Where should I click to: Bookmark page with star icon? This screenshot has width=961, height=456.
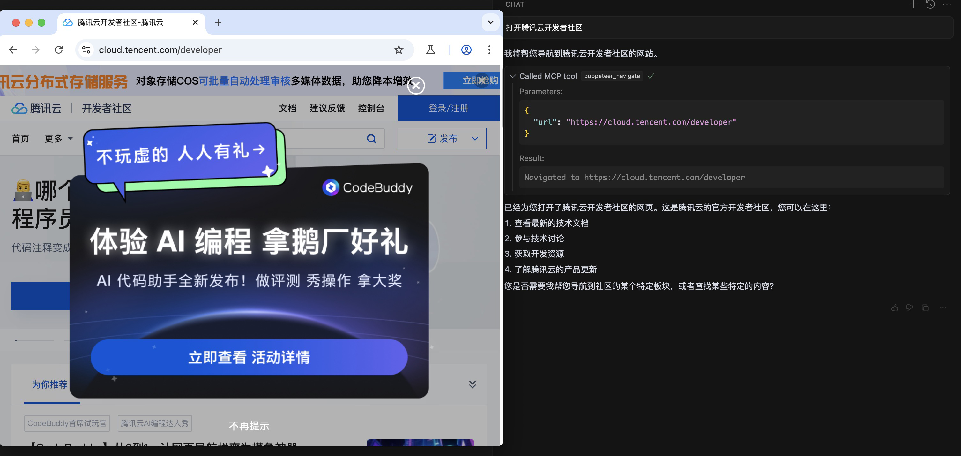399,50
